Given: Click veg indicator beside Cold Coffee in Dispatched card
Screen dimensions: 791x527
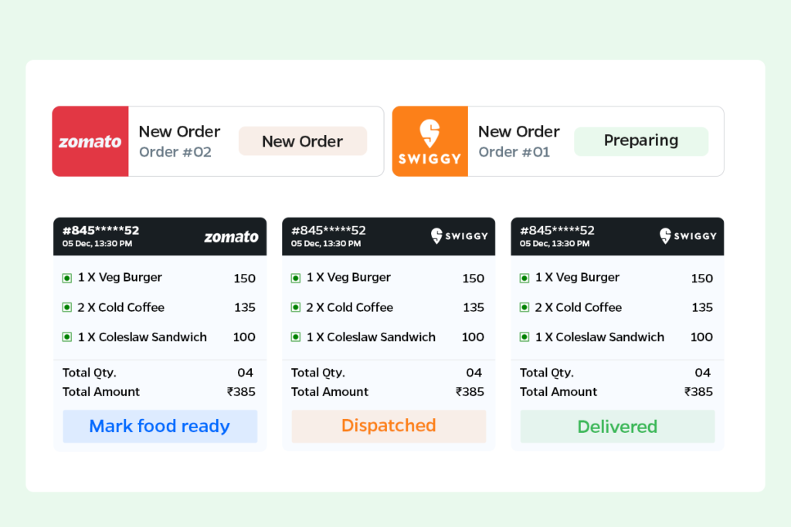Looking at the screenshot, I should [296, 307].
